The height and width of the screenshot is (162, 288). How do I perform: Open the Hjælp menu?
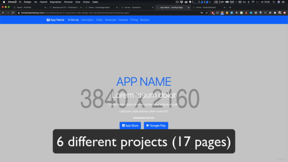click(95, 2)
